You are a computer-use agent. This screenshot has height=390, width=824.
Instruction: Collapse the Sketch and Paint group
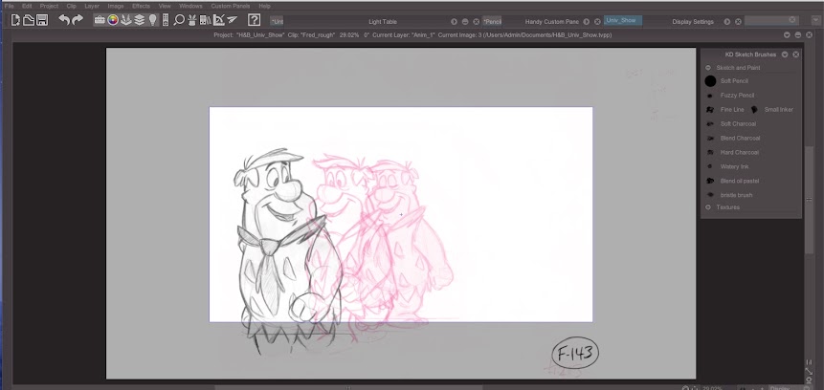pos(708,68)
